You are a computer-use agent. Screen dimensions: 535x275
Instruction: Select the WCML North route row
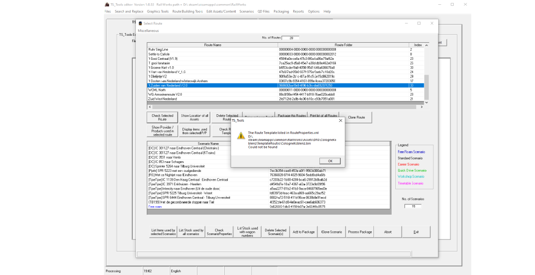157,90
